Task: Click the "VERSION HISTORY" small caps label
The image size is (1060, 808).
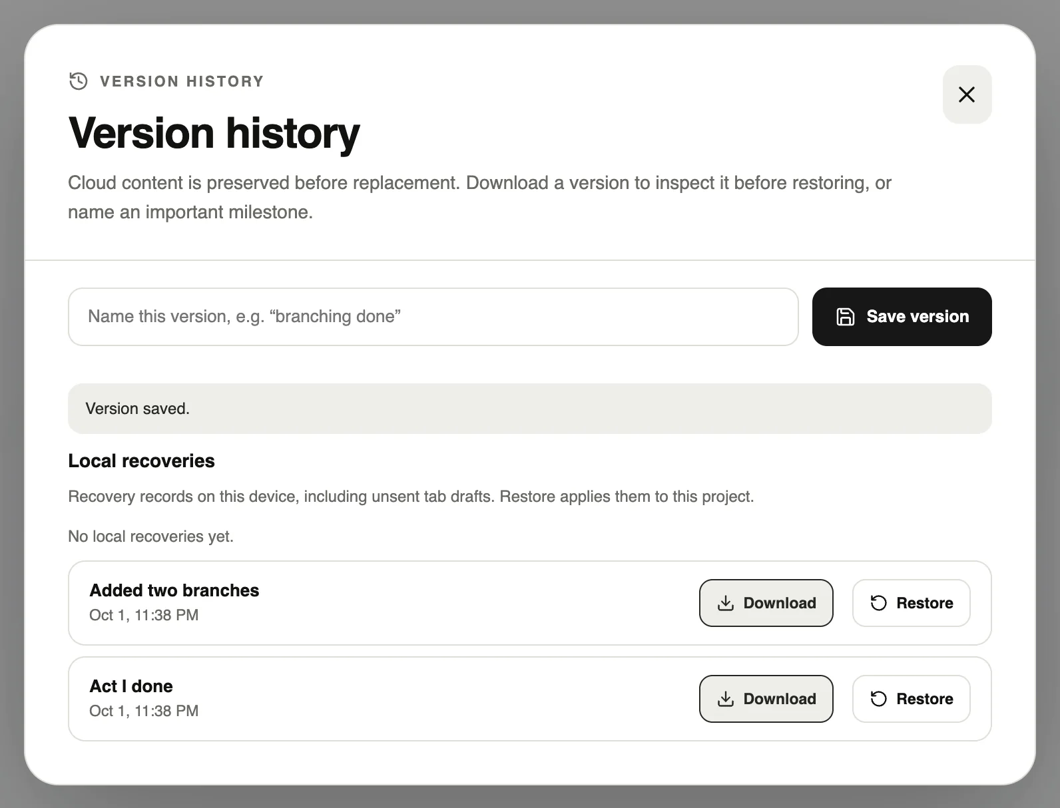Action: pyautogui.click(x=182, y=81)
